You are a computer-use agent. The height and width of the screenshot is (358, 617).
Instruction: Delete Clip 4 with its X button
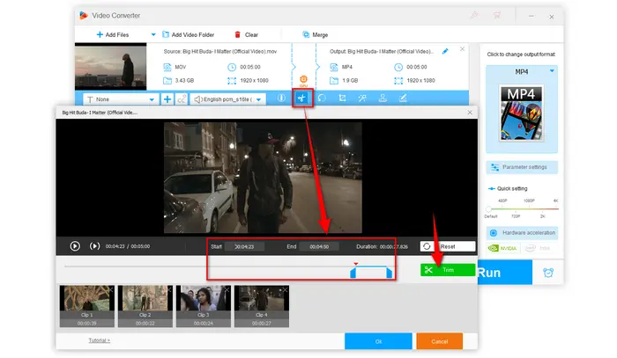(x=286, y=289)
